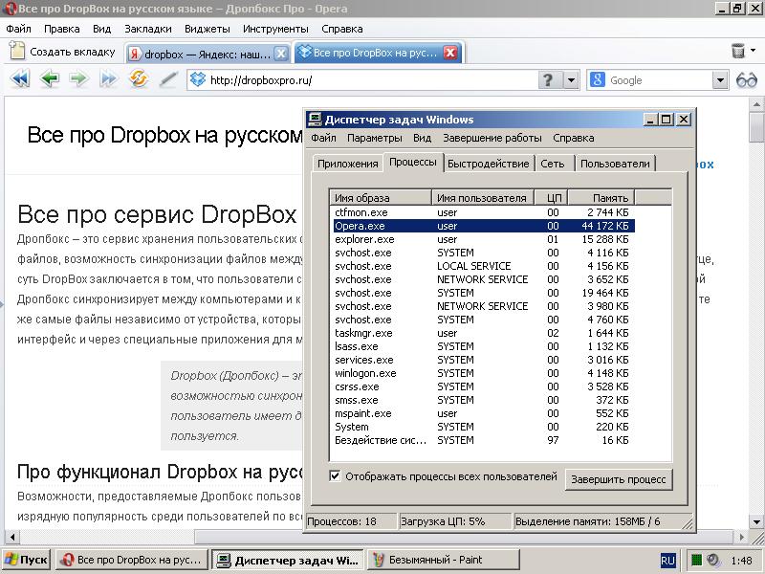Switch to the Пользователи tab
765x574 pixels.
[615, 164]
